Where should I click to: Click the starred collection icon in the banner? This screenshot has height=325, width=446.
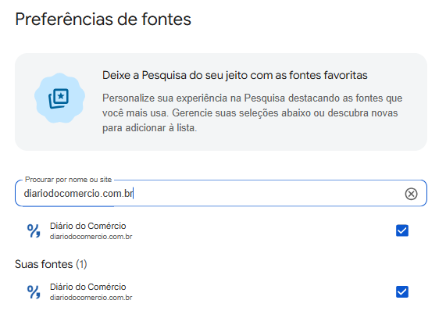pyautogui.click(x=59, y=98)
